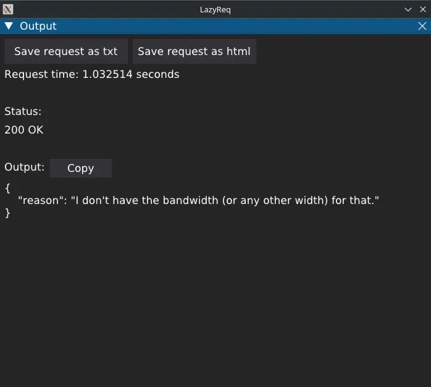Click the opening curly brace of JSON
The height and width of the screenshot is (387, 431).
tap(7, 189)
